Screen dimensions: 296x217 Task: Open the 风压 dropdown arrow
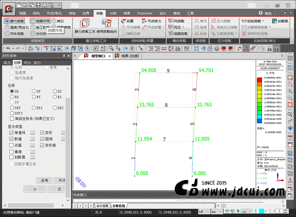pyautogui.click(x=183, y=28)
